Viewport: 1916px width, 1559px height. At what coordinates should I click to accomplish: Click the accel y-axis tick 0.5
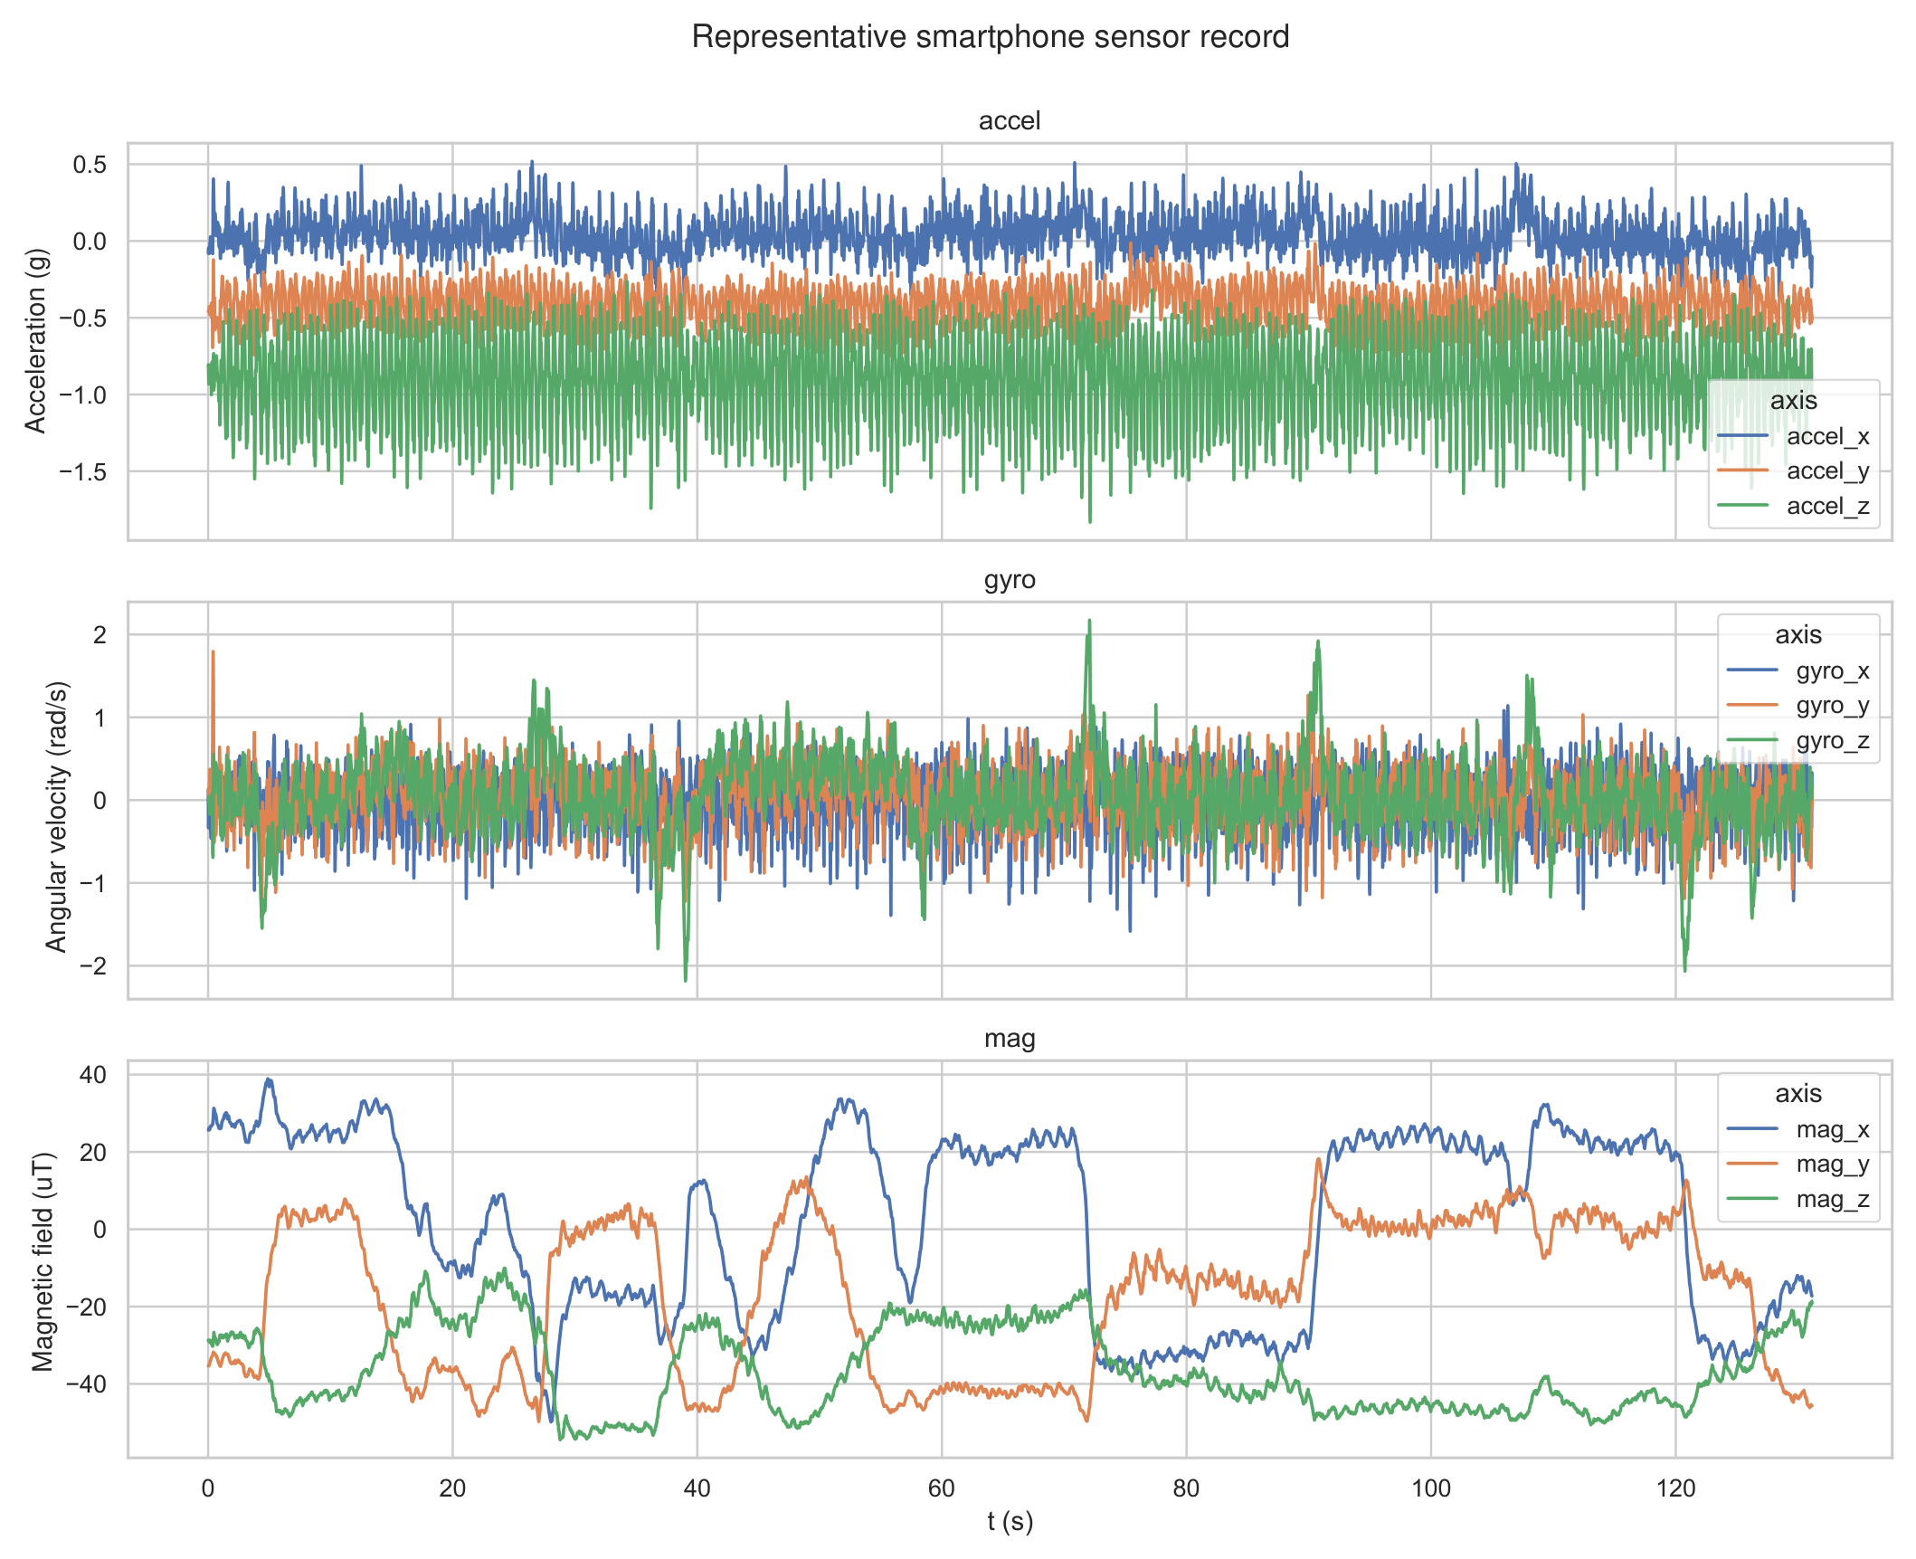point(90,165)
